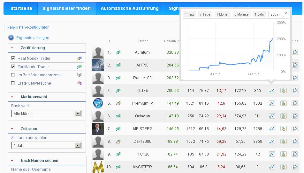304x173 pixels.
Task: Click the Ergebnis anzeigen link
Action: (x=33, y=38)
